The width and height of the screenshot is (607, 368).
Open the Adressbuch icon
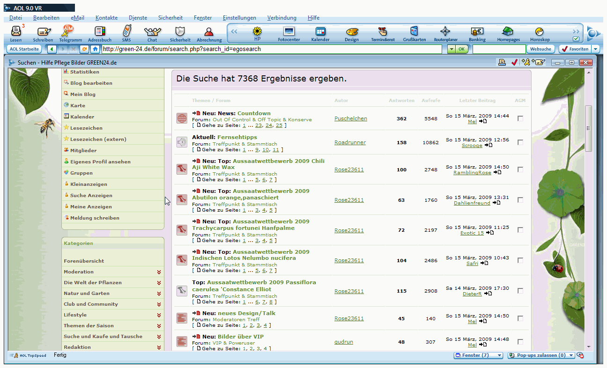pos(100,32)
